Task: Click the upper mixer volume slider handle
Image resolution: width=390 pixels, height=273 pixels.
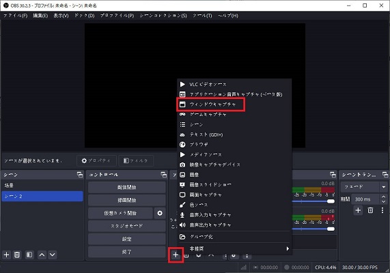Action: tap(331, 201)
